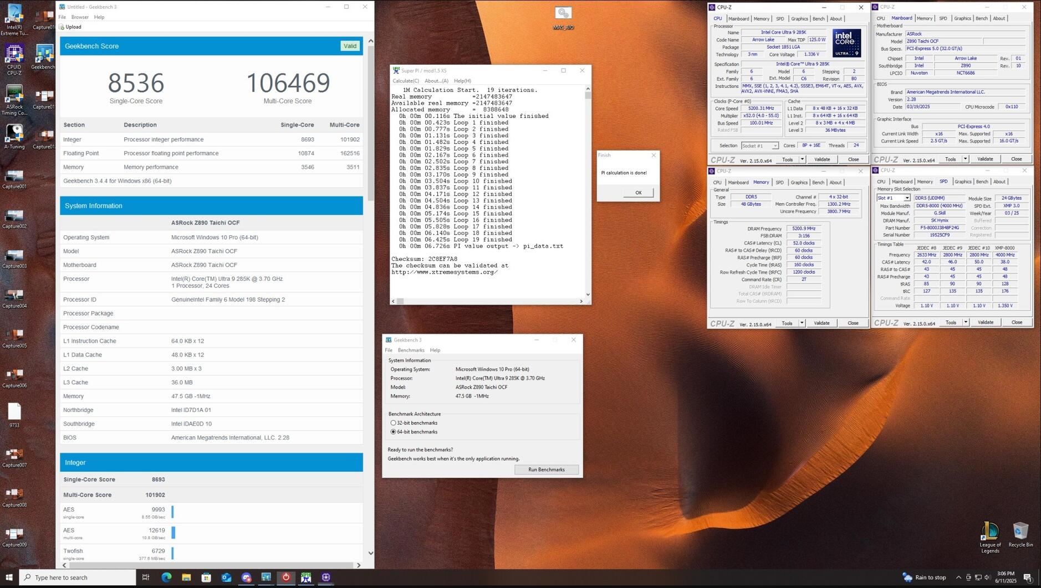This screenshot has width=1041, height=588.
Task: Open Browser menu in Geekbench results window
Action: (80, 17)
